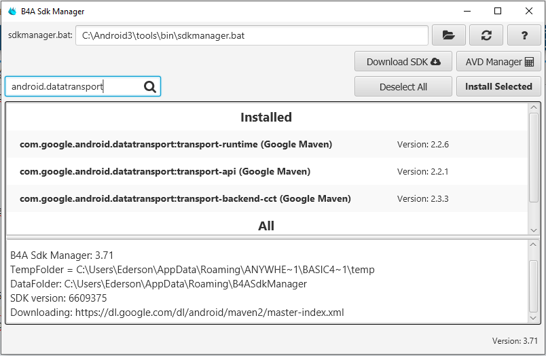The width and height of the screenshot is (546, 356).
Task: Click the magnifier icon in search box
Action: tap(150, 87)
